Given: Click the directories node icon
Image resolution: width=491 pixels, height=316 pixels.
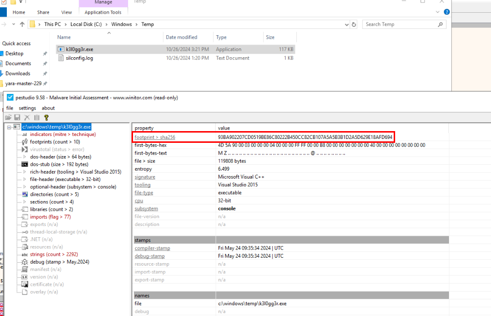Looking at the screenshot, I should [x=25, y=195].
